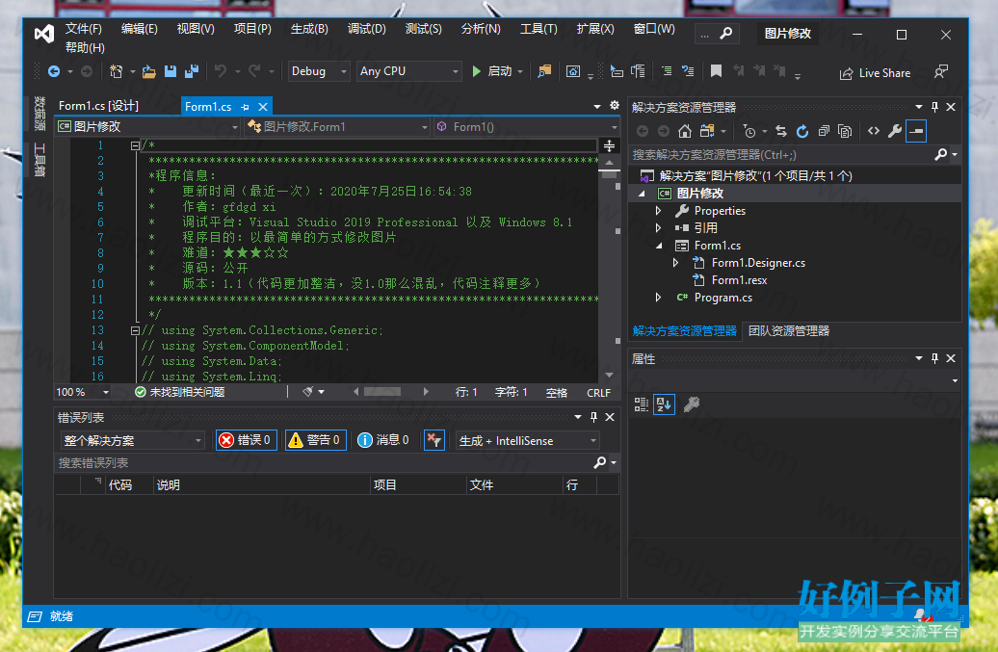This screenshot has height=652, width=998.
Task: Click the View Code icon in Solution Explorer
Action: point(874,131)
